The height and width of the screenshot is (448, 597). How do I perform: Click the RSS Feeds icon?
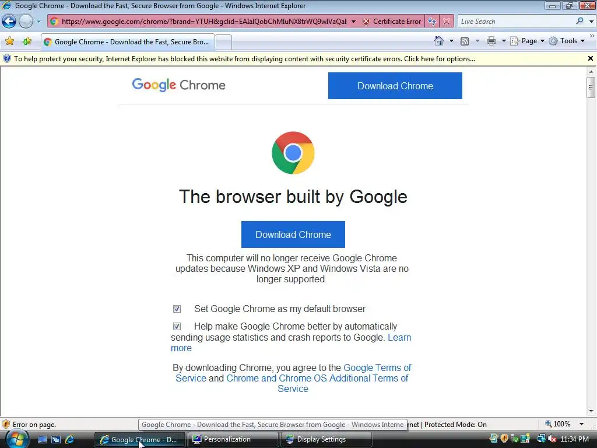(x=465, y=41)
